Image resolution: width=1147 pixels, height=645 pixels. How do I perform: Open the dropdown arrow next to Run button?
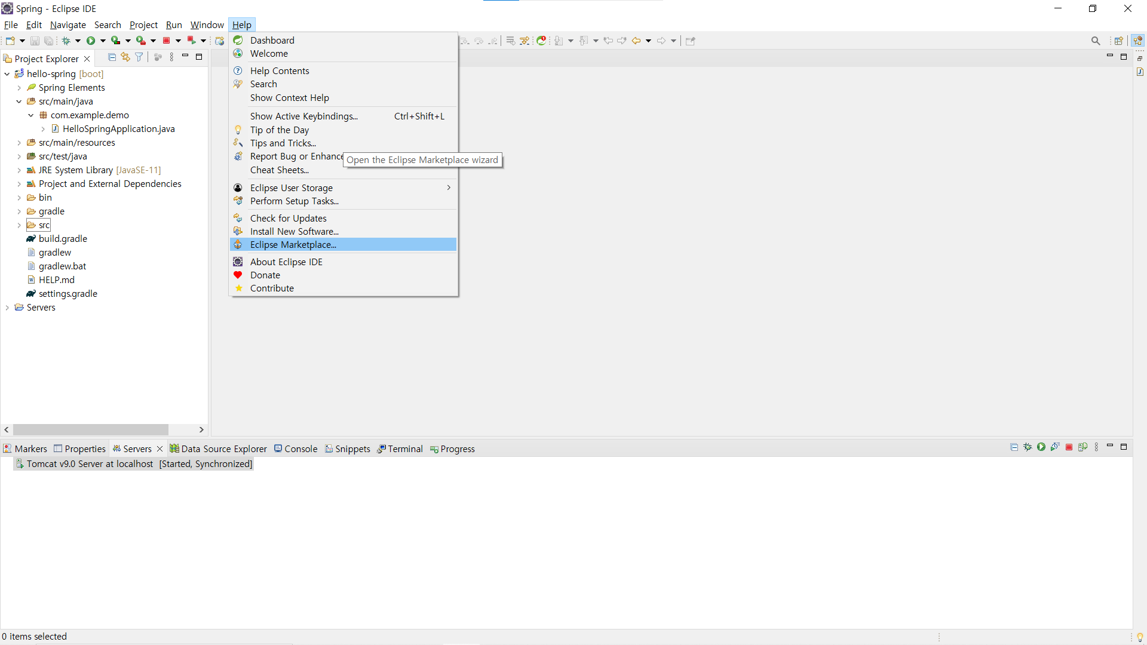click(103, 41)
